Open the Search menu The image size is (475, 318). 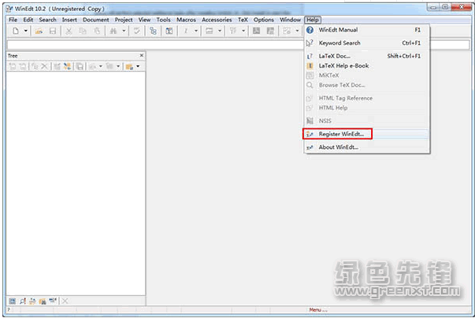(x=47, y=20)
